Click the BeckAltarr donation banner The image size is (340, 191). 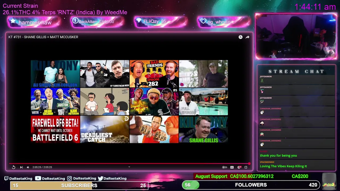point(97,22)
